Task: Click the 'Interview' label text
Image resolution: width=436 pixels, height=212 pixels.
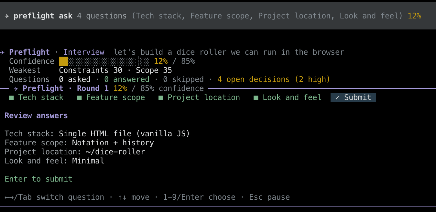Action: [x=84, y=52]
